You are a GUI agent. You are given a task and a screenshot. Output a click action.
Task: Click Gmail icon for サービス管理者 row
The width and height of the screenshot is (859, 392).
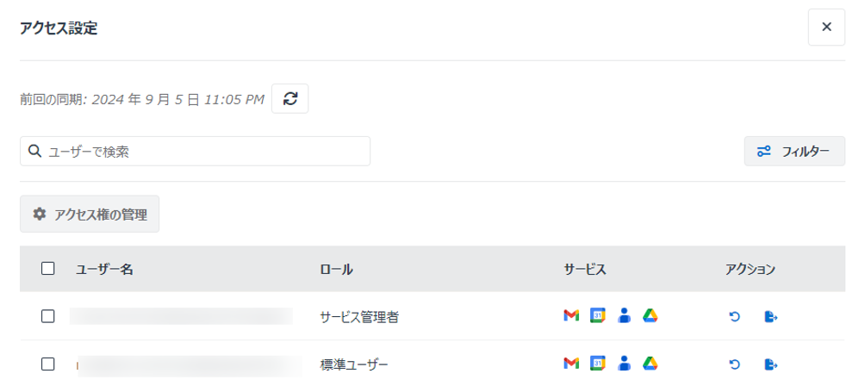tap(571, 316)
